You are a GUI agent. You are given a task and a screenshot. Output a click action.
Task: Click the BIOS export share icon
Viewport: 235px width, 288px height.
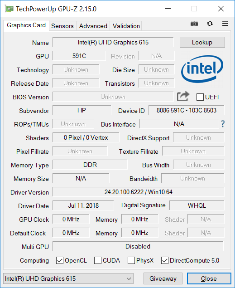pyautogui.click(x=183, y=96)
